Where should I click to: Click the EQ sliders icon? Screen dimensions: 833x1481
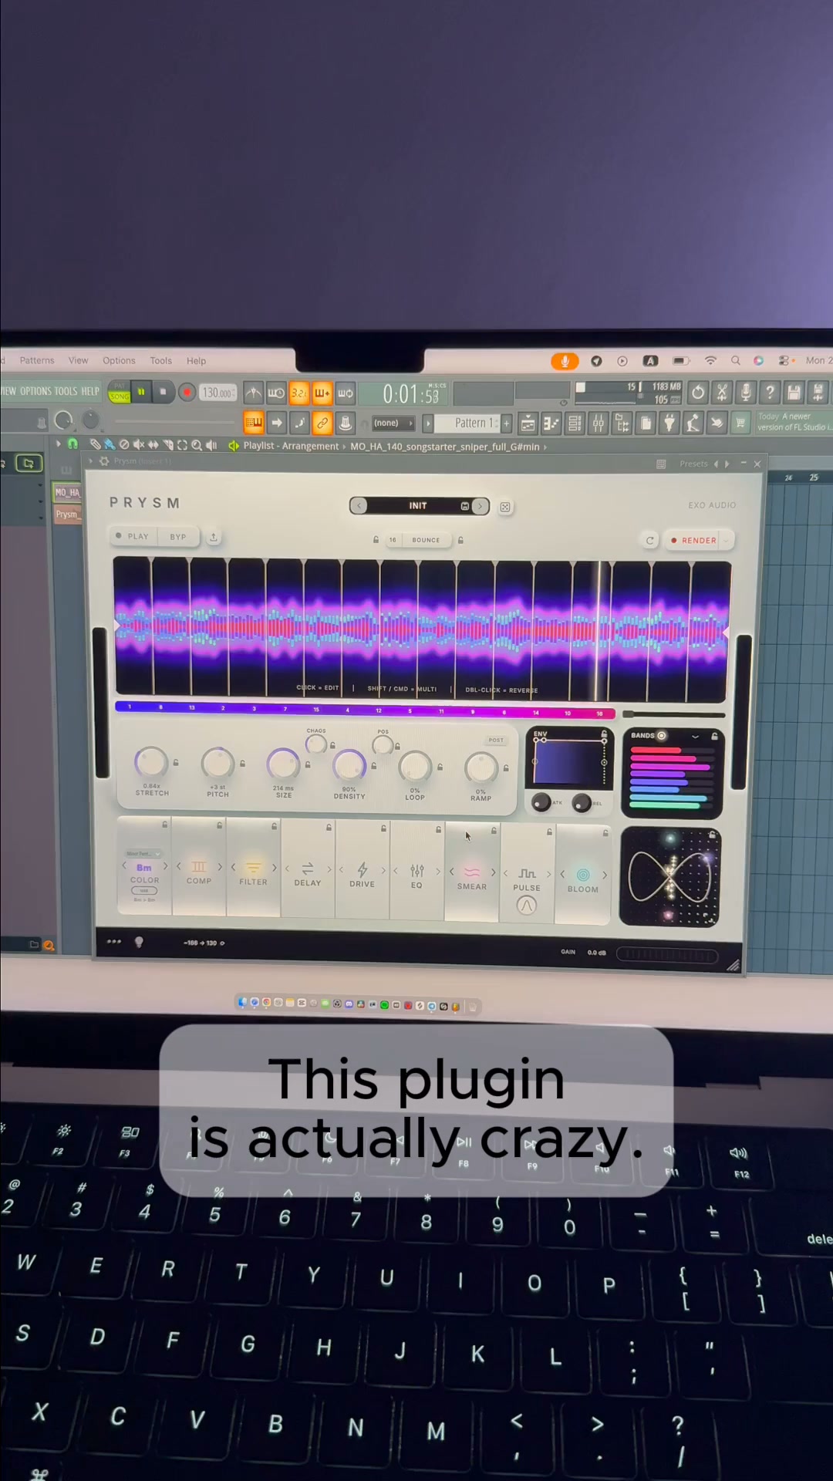[x=417, y=871]
